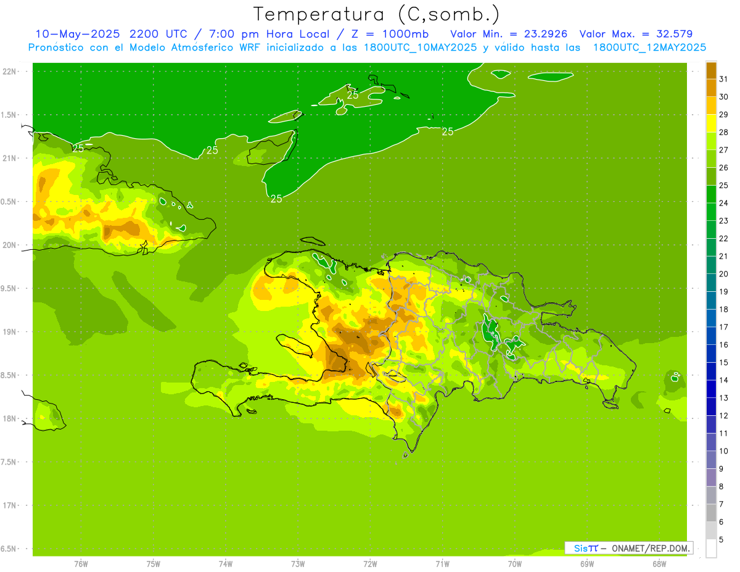Image resolution: width=740 pixels, height=572 pixels.
Task: Select "Valor Max. = 32.579" in header
Action: coord(636,34)
